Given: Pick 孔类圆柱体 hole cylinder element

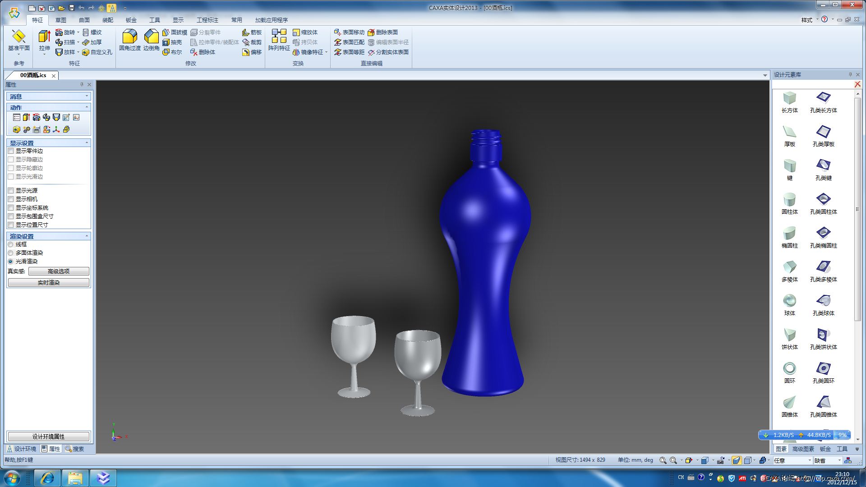Looking at the screenshot, I should tap(823, 204).
